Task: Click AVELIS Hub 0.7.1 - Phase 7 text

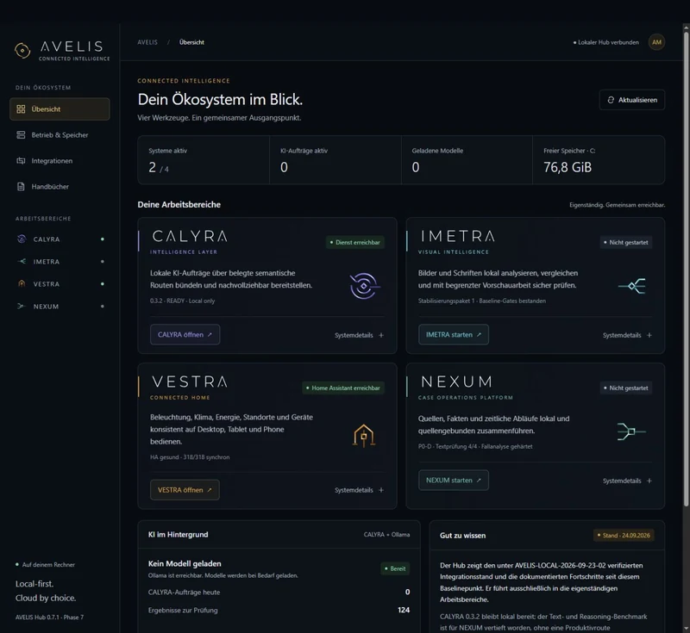Action: coord(49,617)
